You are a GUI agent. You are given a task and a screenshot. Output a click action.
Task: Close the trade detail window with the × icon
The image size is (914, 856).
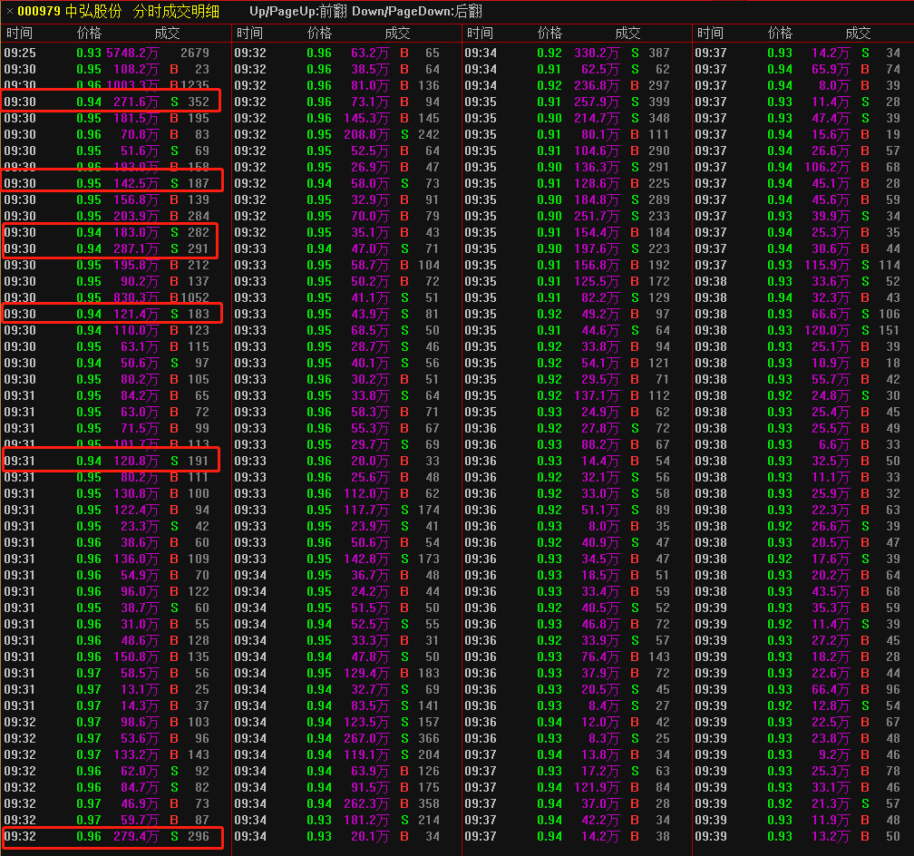coord(9,11)
